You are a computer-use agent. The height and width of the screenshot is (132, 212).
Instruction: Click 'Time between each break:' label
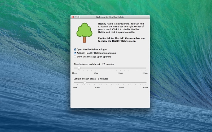coord(87,64)
